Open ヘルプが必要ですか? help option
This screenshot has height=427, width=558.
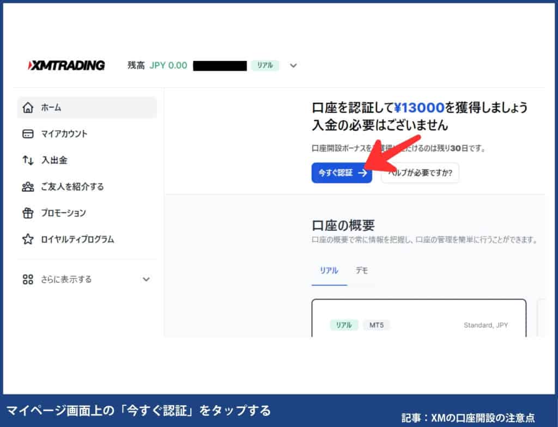[420, 173]
